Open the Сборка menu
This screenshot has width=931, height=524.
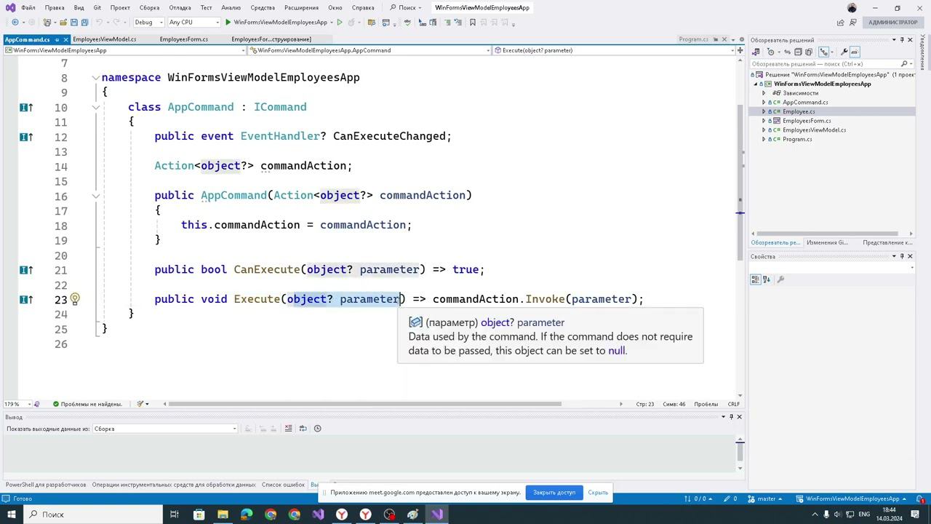pos(149,8)
